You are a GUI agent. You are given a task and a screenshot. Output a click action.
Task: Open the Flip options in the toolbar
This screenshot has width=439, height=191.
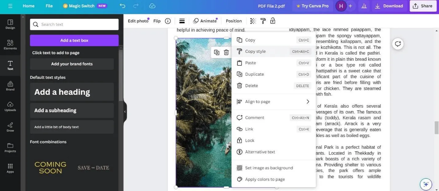tap(157, 21)
